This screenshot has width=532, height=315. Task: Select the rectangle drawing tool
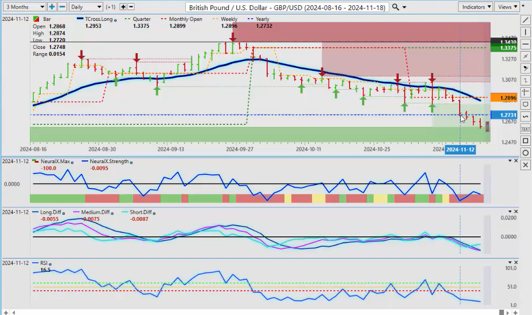(x=525, y=141)
